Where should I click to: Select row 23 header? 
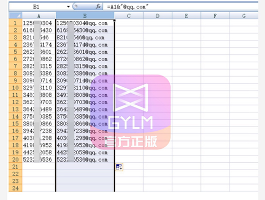coord(15,181)
